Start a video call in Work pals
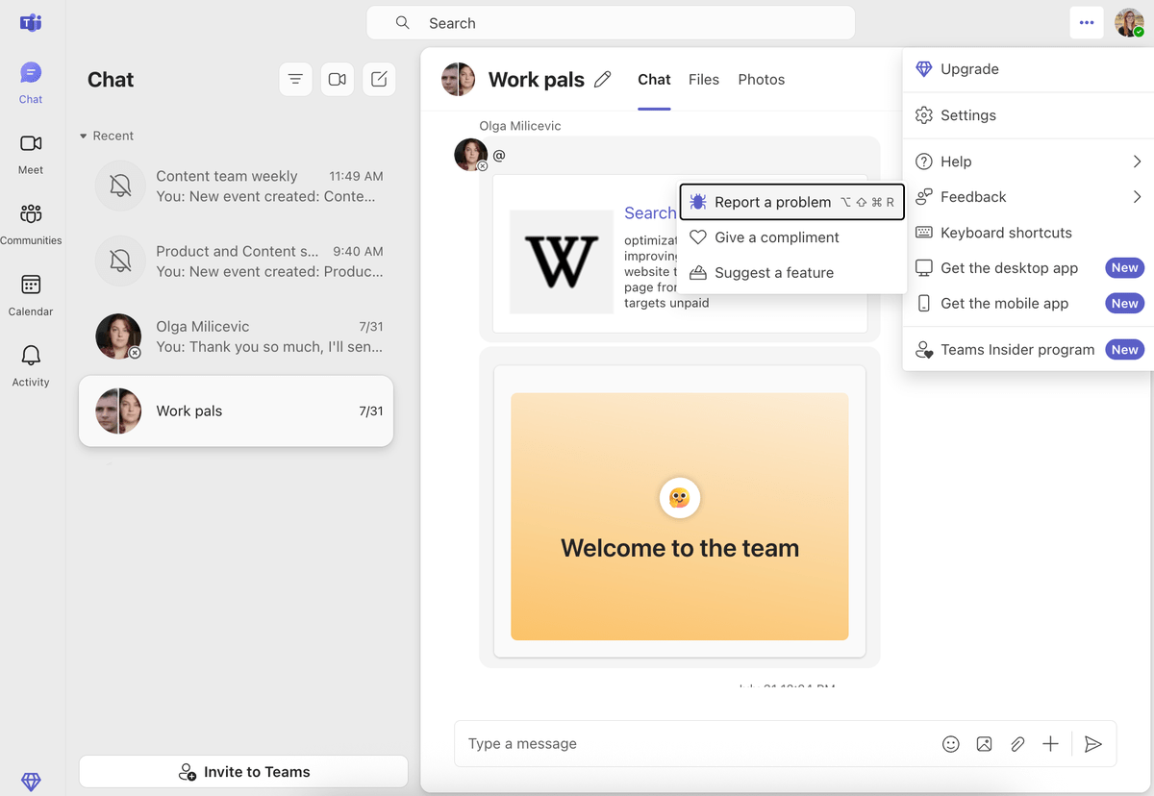 (337, 79)
